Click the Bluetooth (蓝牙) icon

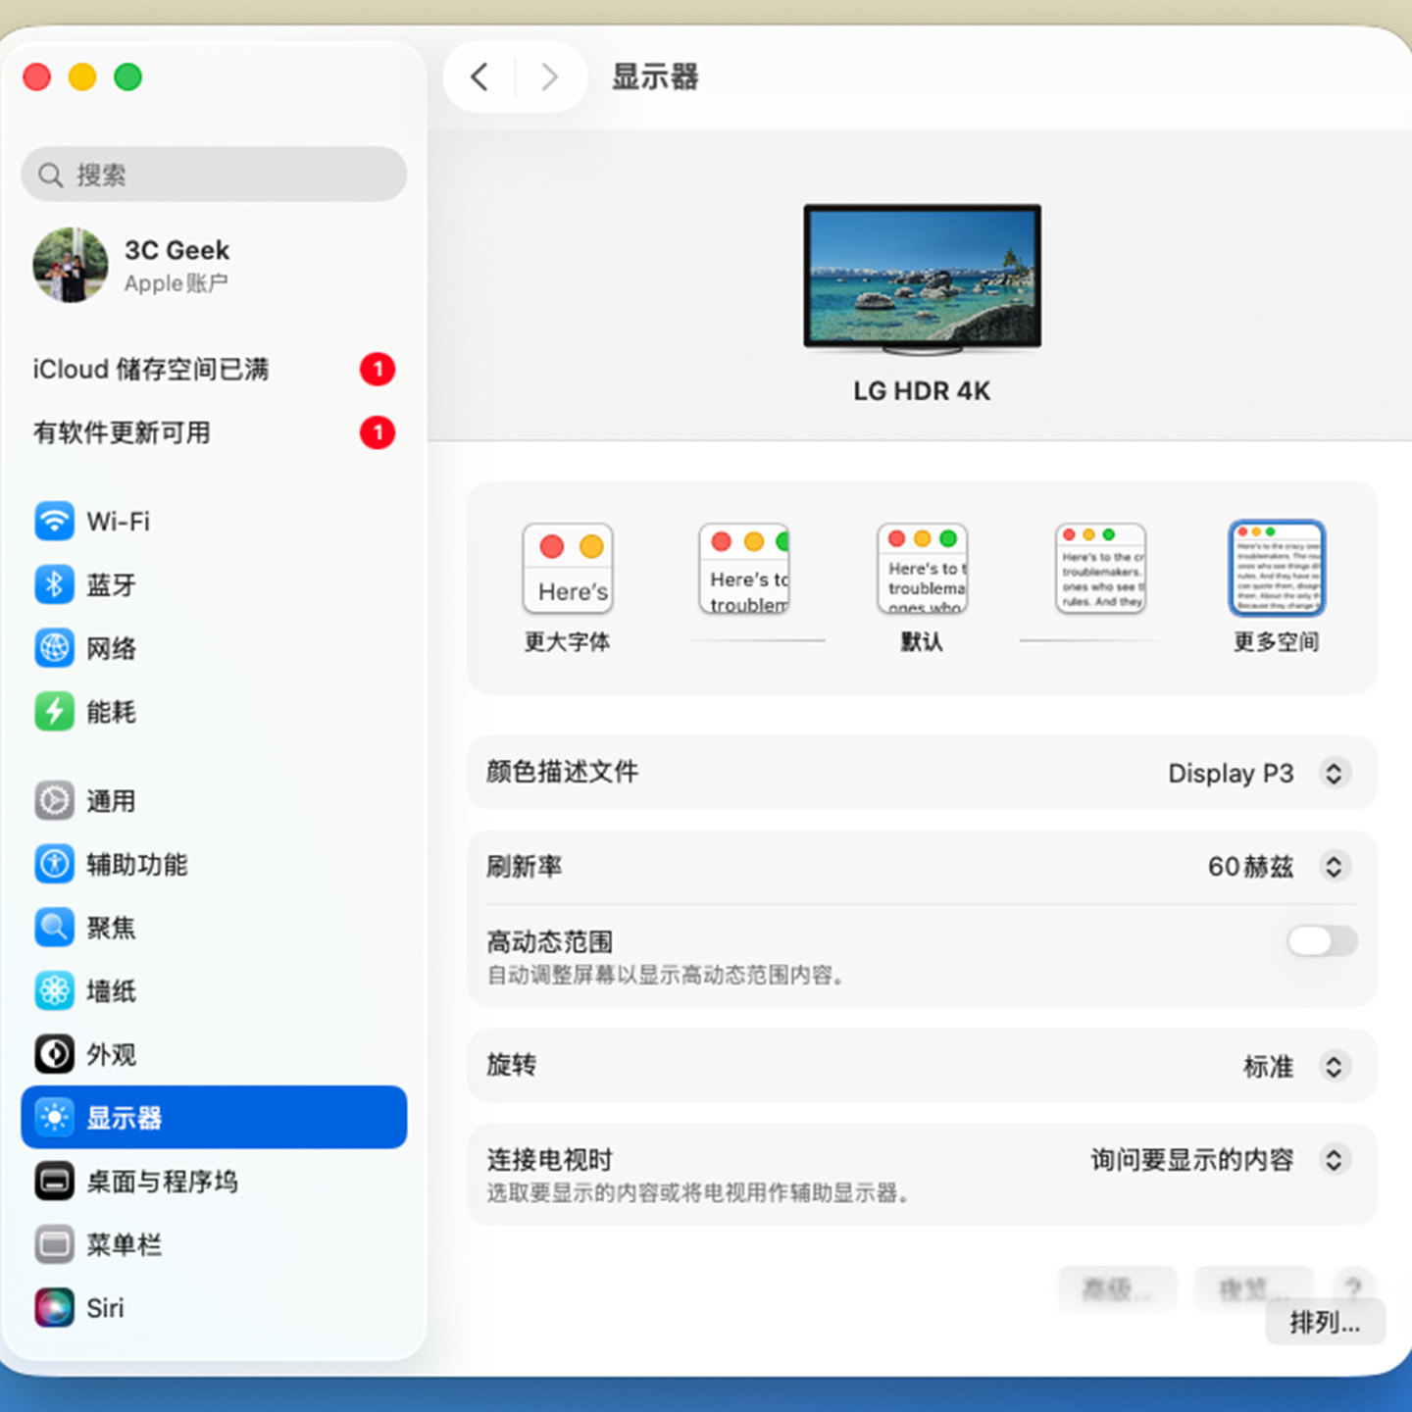(x=54, y=584)
